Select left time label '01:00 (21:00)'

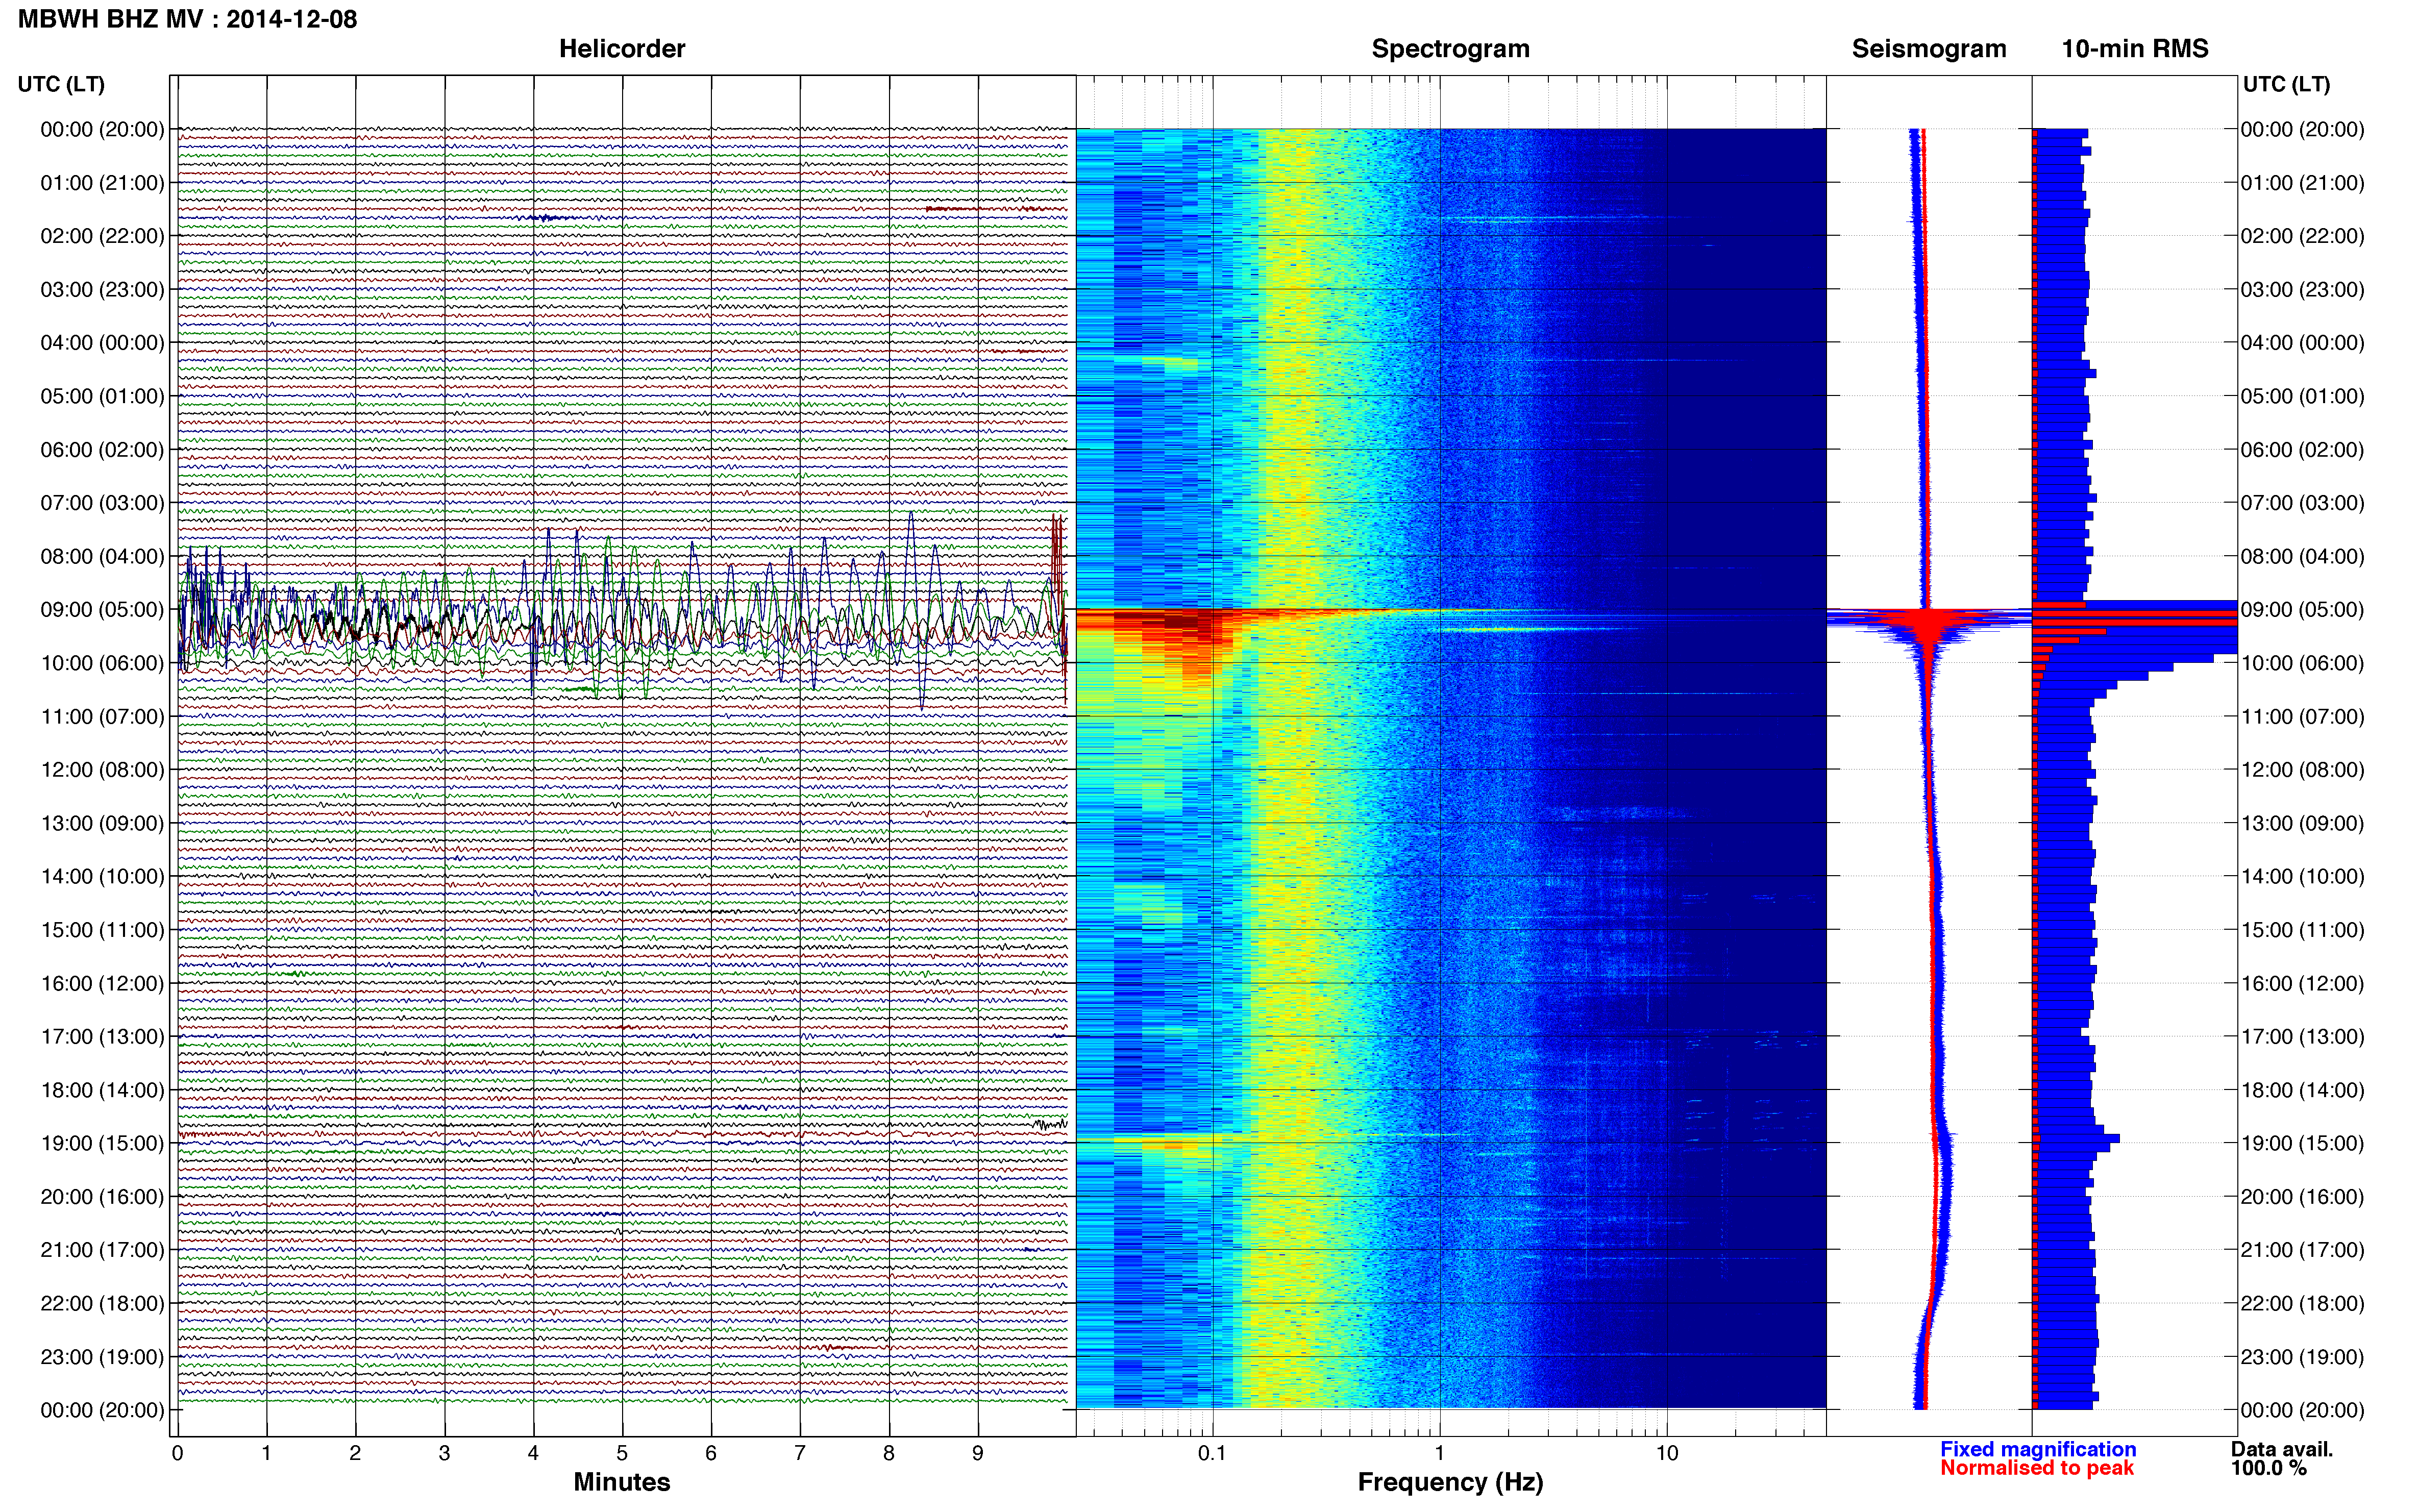[102, 183]
